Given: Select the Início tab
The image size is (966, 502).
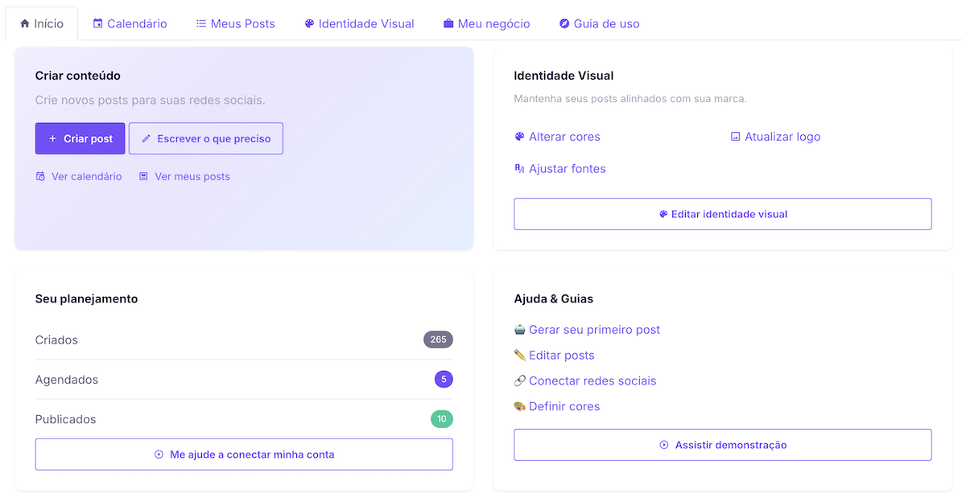Looking at the screenshot, I should point(42,24).
